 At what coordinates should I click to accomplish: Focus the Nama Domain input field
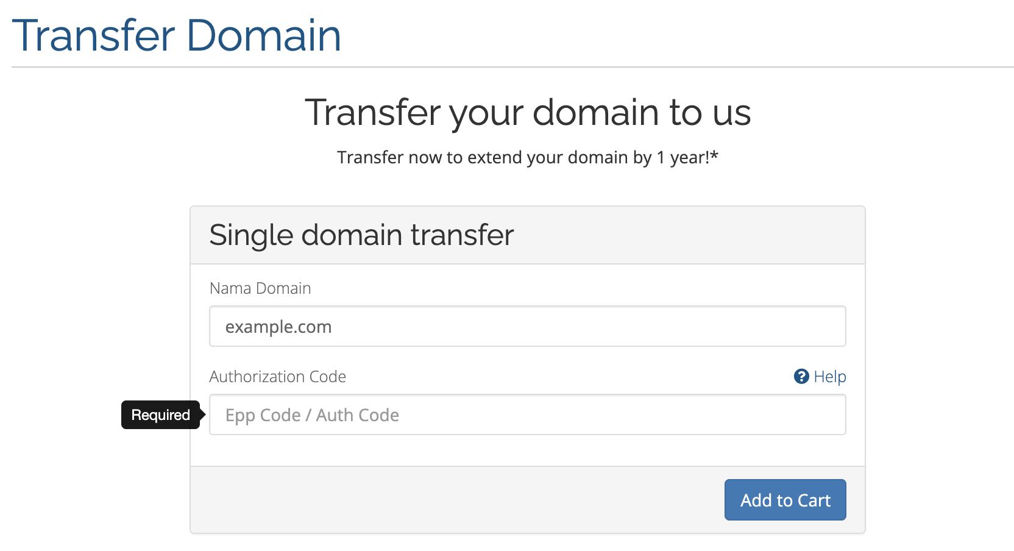click(x=527, y=327)
